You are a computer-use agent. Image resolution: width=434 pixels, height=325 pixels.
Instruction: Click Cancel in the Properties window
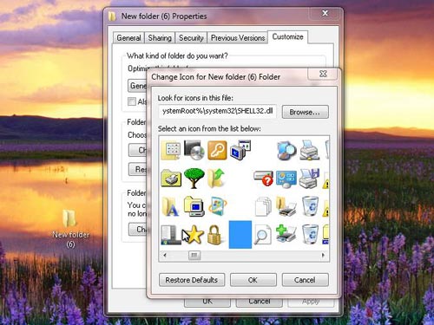tap(260, 302)
